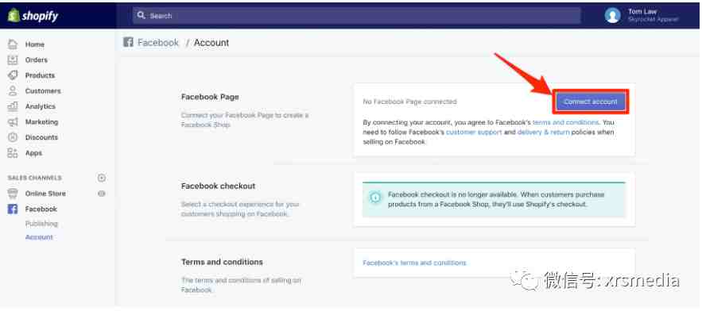Open the Products tag icon
The height and width of the screenshot is (311, 702).
coord(13,75)
